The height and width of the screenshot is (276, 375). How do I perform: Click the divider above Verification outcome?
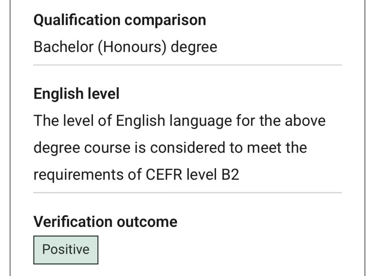click(x=187, y=192)
